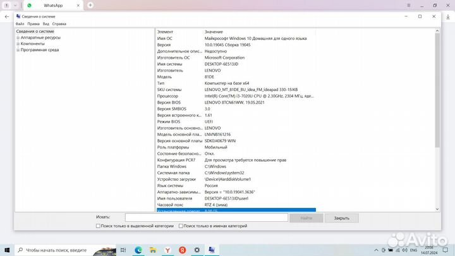Select the Папка Windows row

(236, 166)
